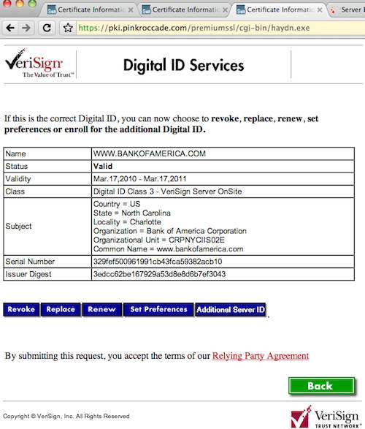
Task: Click the Renew button
Action: [x=102, y=309]
